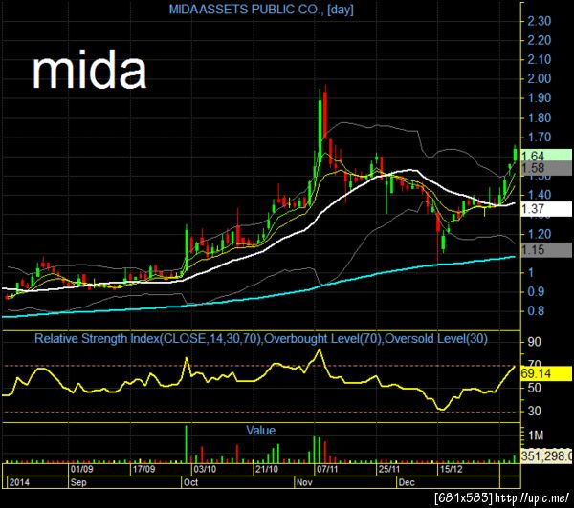Select the 07/11 date marker
Image resolution: width=574 pixels, height=508 pixels.
(327, 469)
